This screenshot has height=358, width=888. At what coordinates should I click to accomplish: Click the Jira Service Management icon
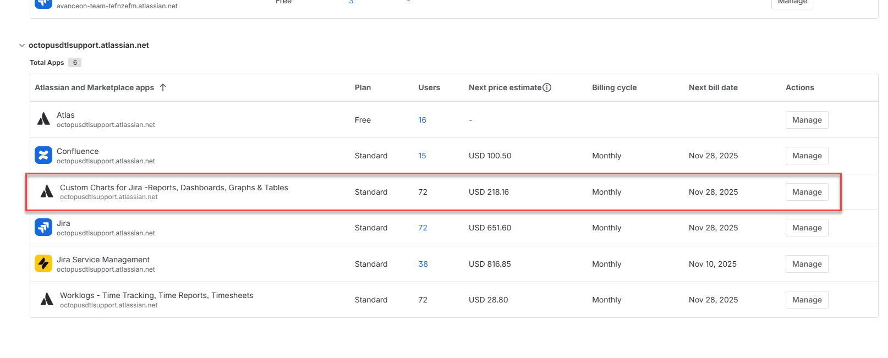(x=43, y=263)
